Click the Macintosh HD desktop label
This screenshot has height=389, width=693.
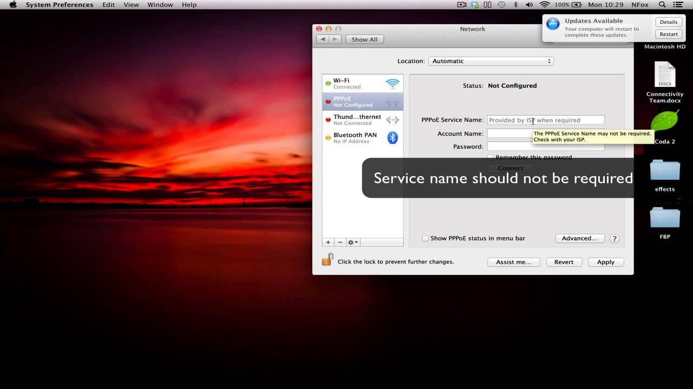tap(665, 46)
